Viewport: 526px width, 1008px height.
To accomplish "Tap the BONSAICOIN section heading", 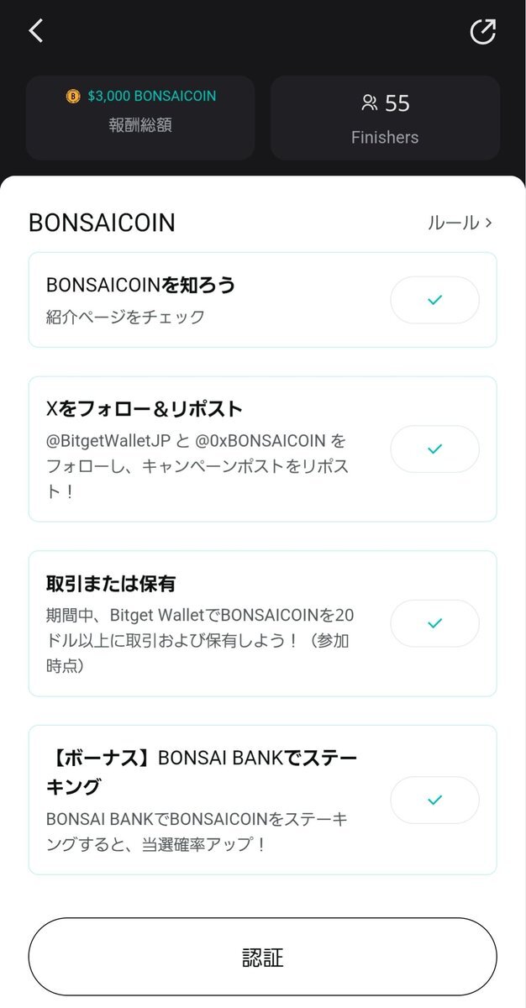I will click(x=102, y=223).
